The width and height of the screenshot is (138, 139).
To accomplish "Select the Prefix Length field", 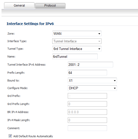I will [87, 73].
